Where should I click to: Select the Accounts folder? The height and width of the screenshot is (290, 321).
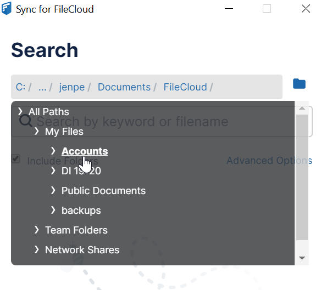pos(85,151)
